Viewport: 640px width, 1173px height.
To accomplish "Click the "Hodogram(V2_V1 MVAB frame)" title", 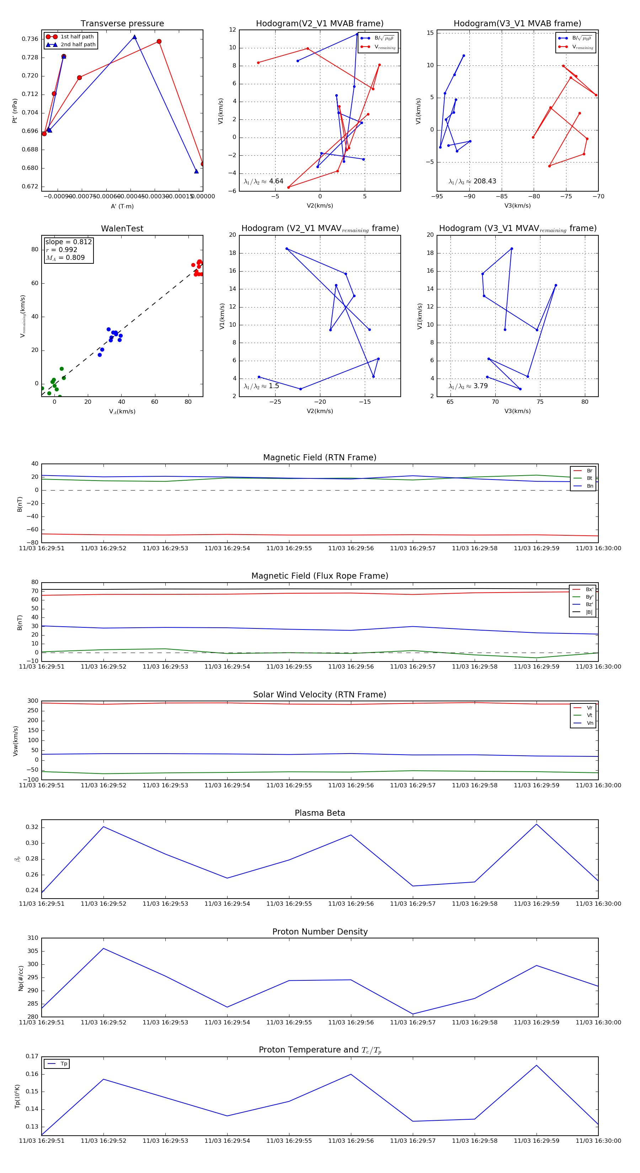I will (x=320, y=24).
